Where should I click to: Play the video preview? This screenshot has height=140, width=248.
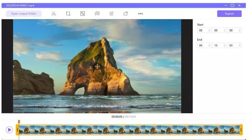click(9, 130)
